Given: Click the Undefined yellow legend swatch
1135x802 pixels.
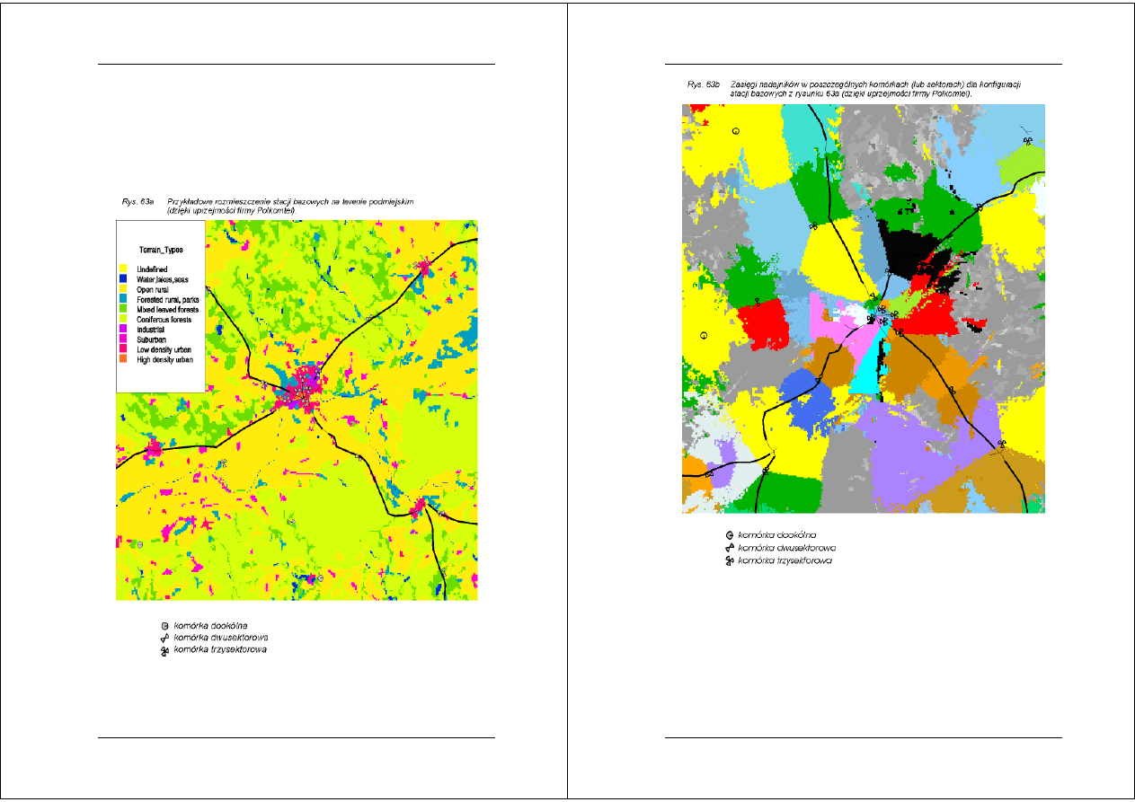Looking at the screenshot, I should 123,269.
